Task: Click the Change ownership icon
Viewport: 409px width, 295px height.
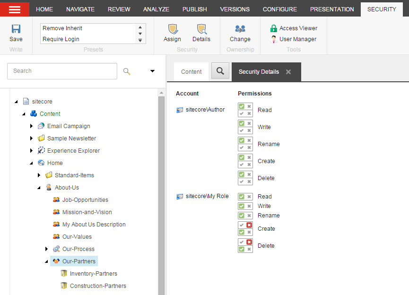Action: pyautogui.click(x=240, y=30)
